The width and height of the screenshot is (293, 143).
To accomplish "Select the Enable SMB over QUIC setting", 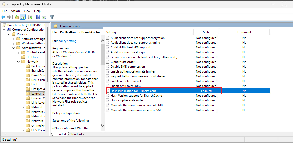I will coord(125,86).
